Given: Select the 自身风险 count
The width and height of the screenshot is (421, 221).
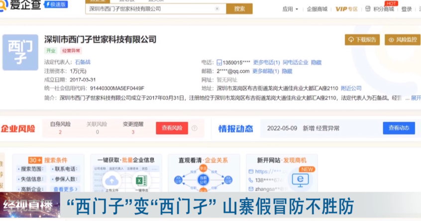Looking at the screenshot, I should pyautogui.click(x=60, y=132).
